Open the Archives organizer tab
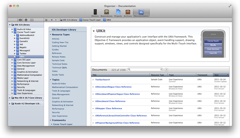 [x=128, y=13]
